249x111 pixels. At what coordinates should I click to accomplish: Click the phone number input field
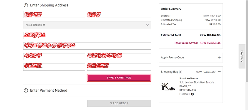pos(119,67)
